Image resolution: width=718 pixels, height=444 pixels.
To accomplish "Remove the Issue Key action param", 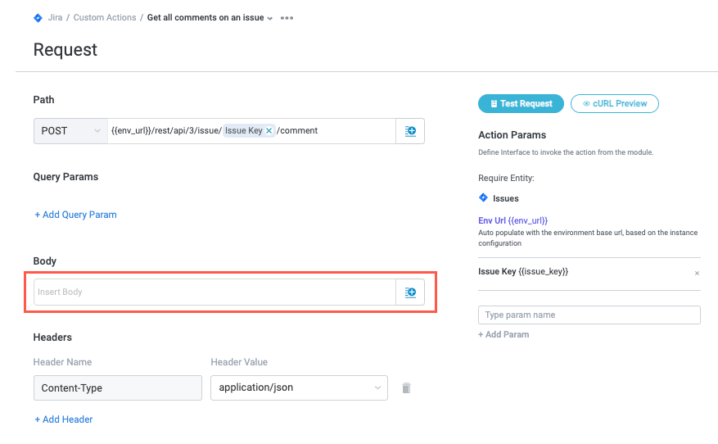I will (x=697, y=273).
